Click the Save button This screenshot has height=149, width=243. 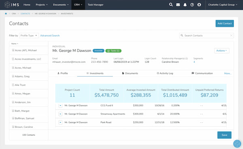point(224,135)
